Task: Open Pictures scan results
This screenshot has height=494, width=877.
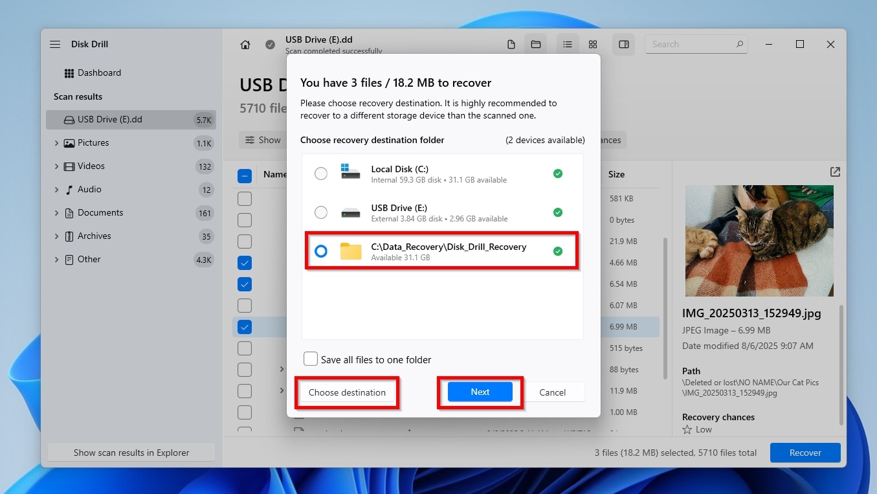Action: (93, 143)
